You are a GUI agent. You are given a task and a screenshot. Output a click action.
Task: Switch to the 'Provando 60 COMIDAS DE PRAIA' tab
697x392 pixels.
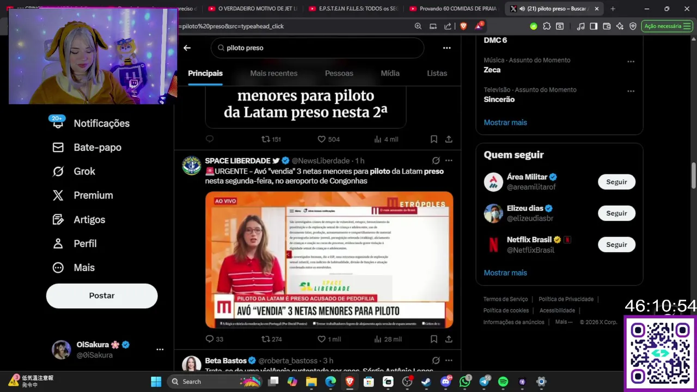pos(453,9)
